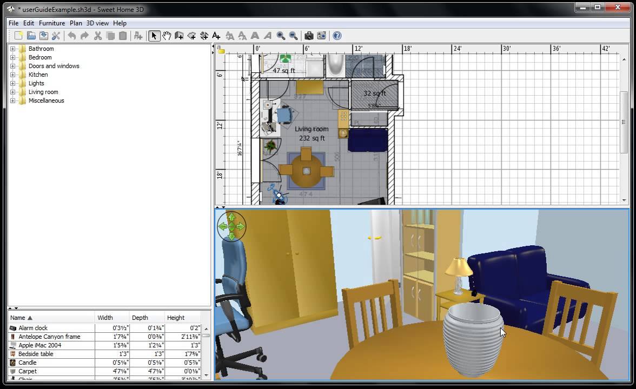Select the blue sofa in the plan

coord(368,140)
